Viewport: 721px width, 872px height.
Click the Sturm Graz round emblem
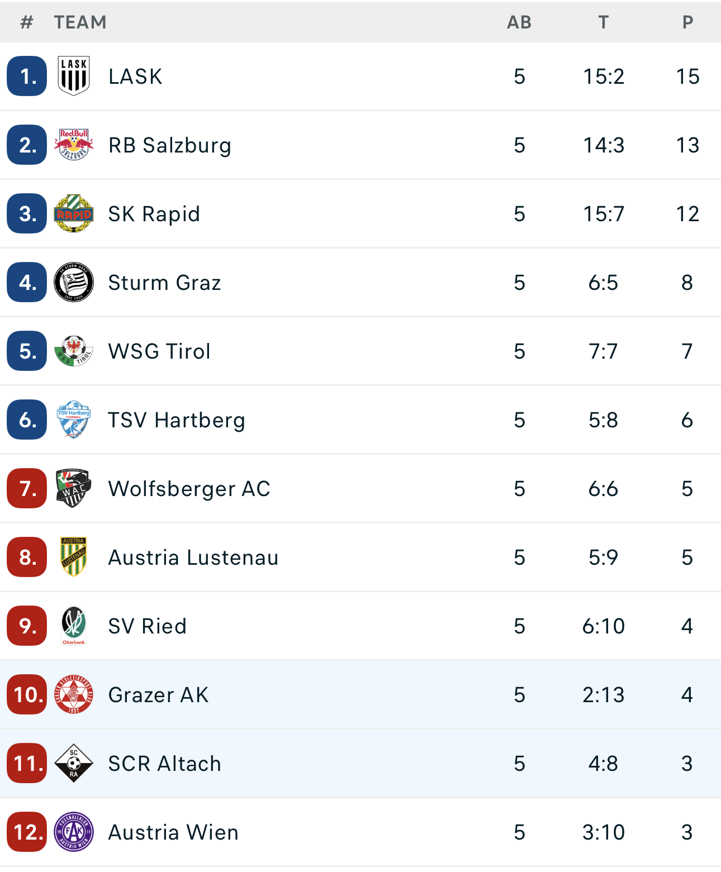74,282
